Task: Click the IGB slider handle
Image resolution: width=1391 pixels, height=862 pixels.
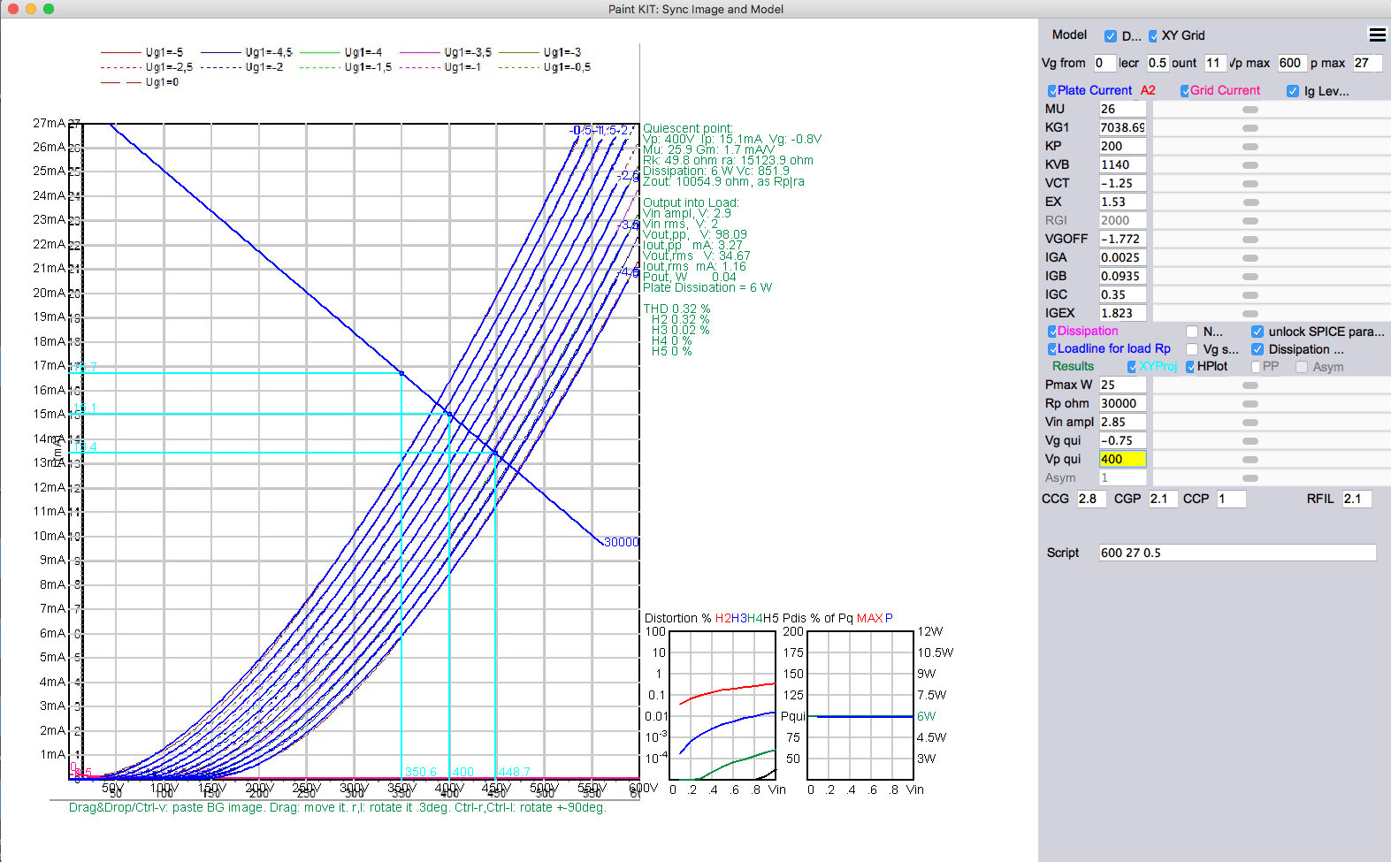Action: [1250, 277]
